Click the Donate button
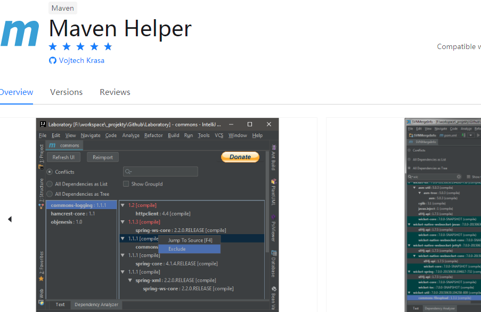 tap(240, 157)
